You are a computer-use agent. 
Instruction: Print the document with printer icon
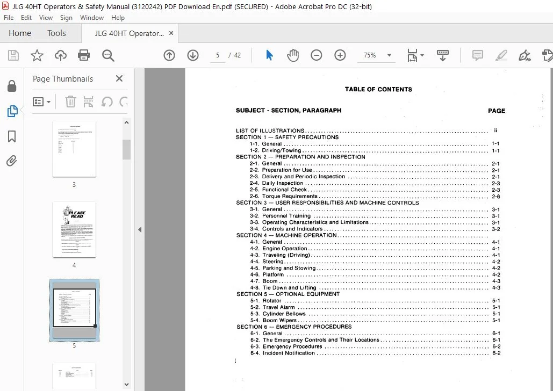click(84, 55)
